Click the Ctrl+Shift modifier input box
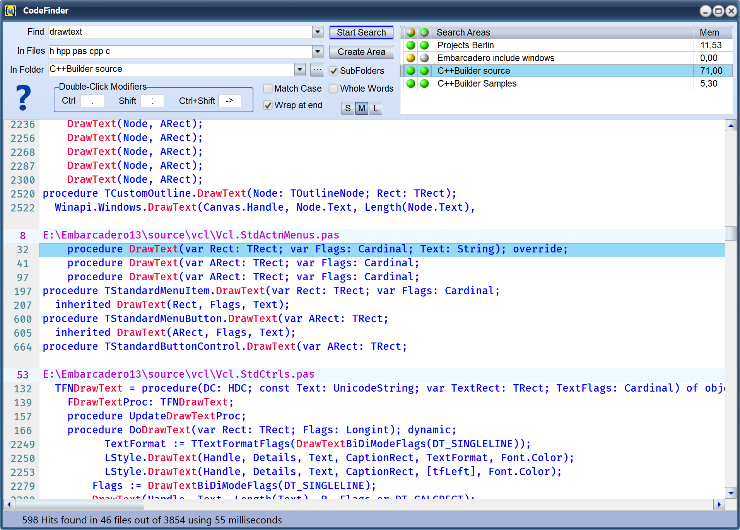The width and height of the screenshot is (740, 530). 229,101
